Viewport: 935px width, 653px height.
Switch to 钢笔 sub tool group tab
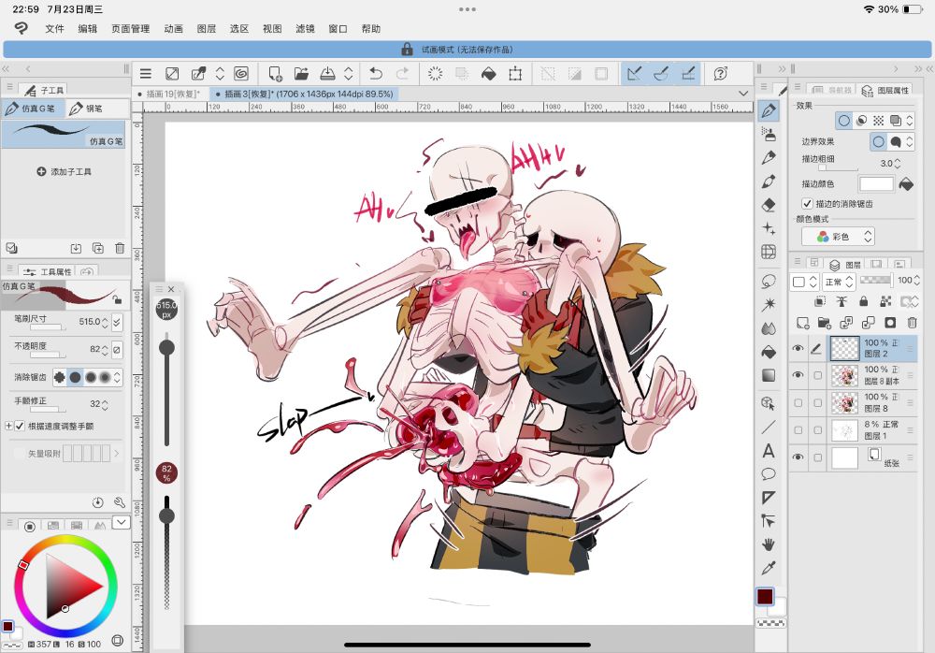86,108
